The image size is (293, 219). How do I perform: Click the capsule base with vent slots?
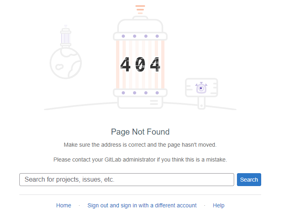(140, 102)
